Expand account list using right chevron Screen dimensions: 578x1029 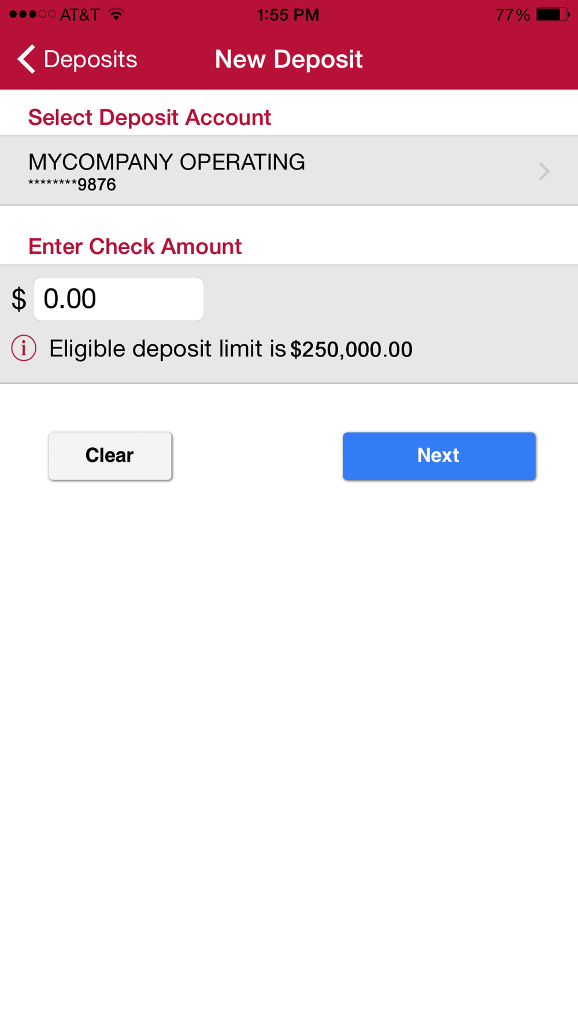[544, 171]
